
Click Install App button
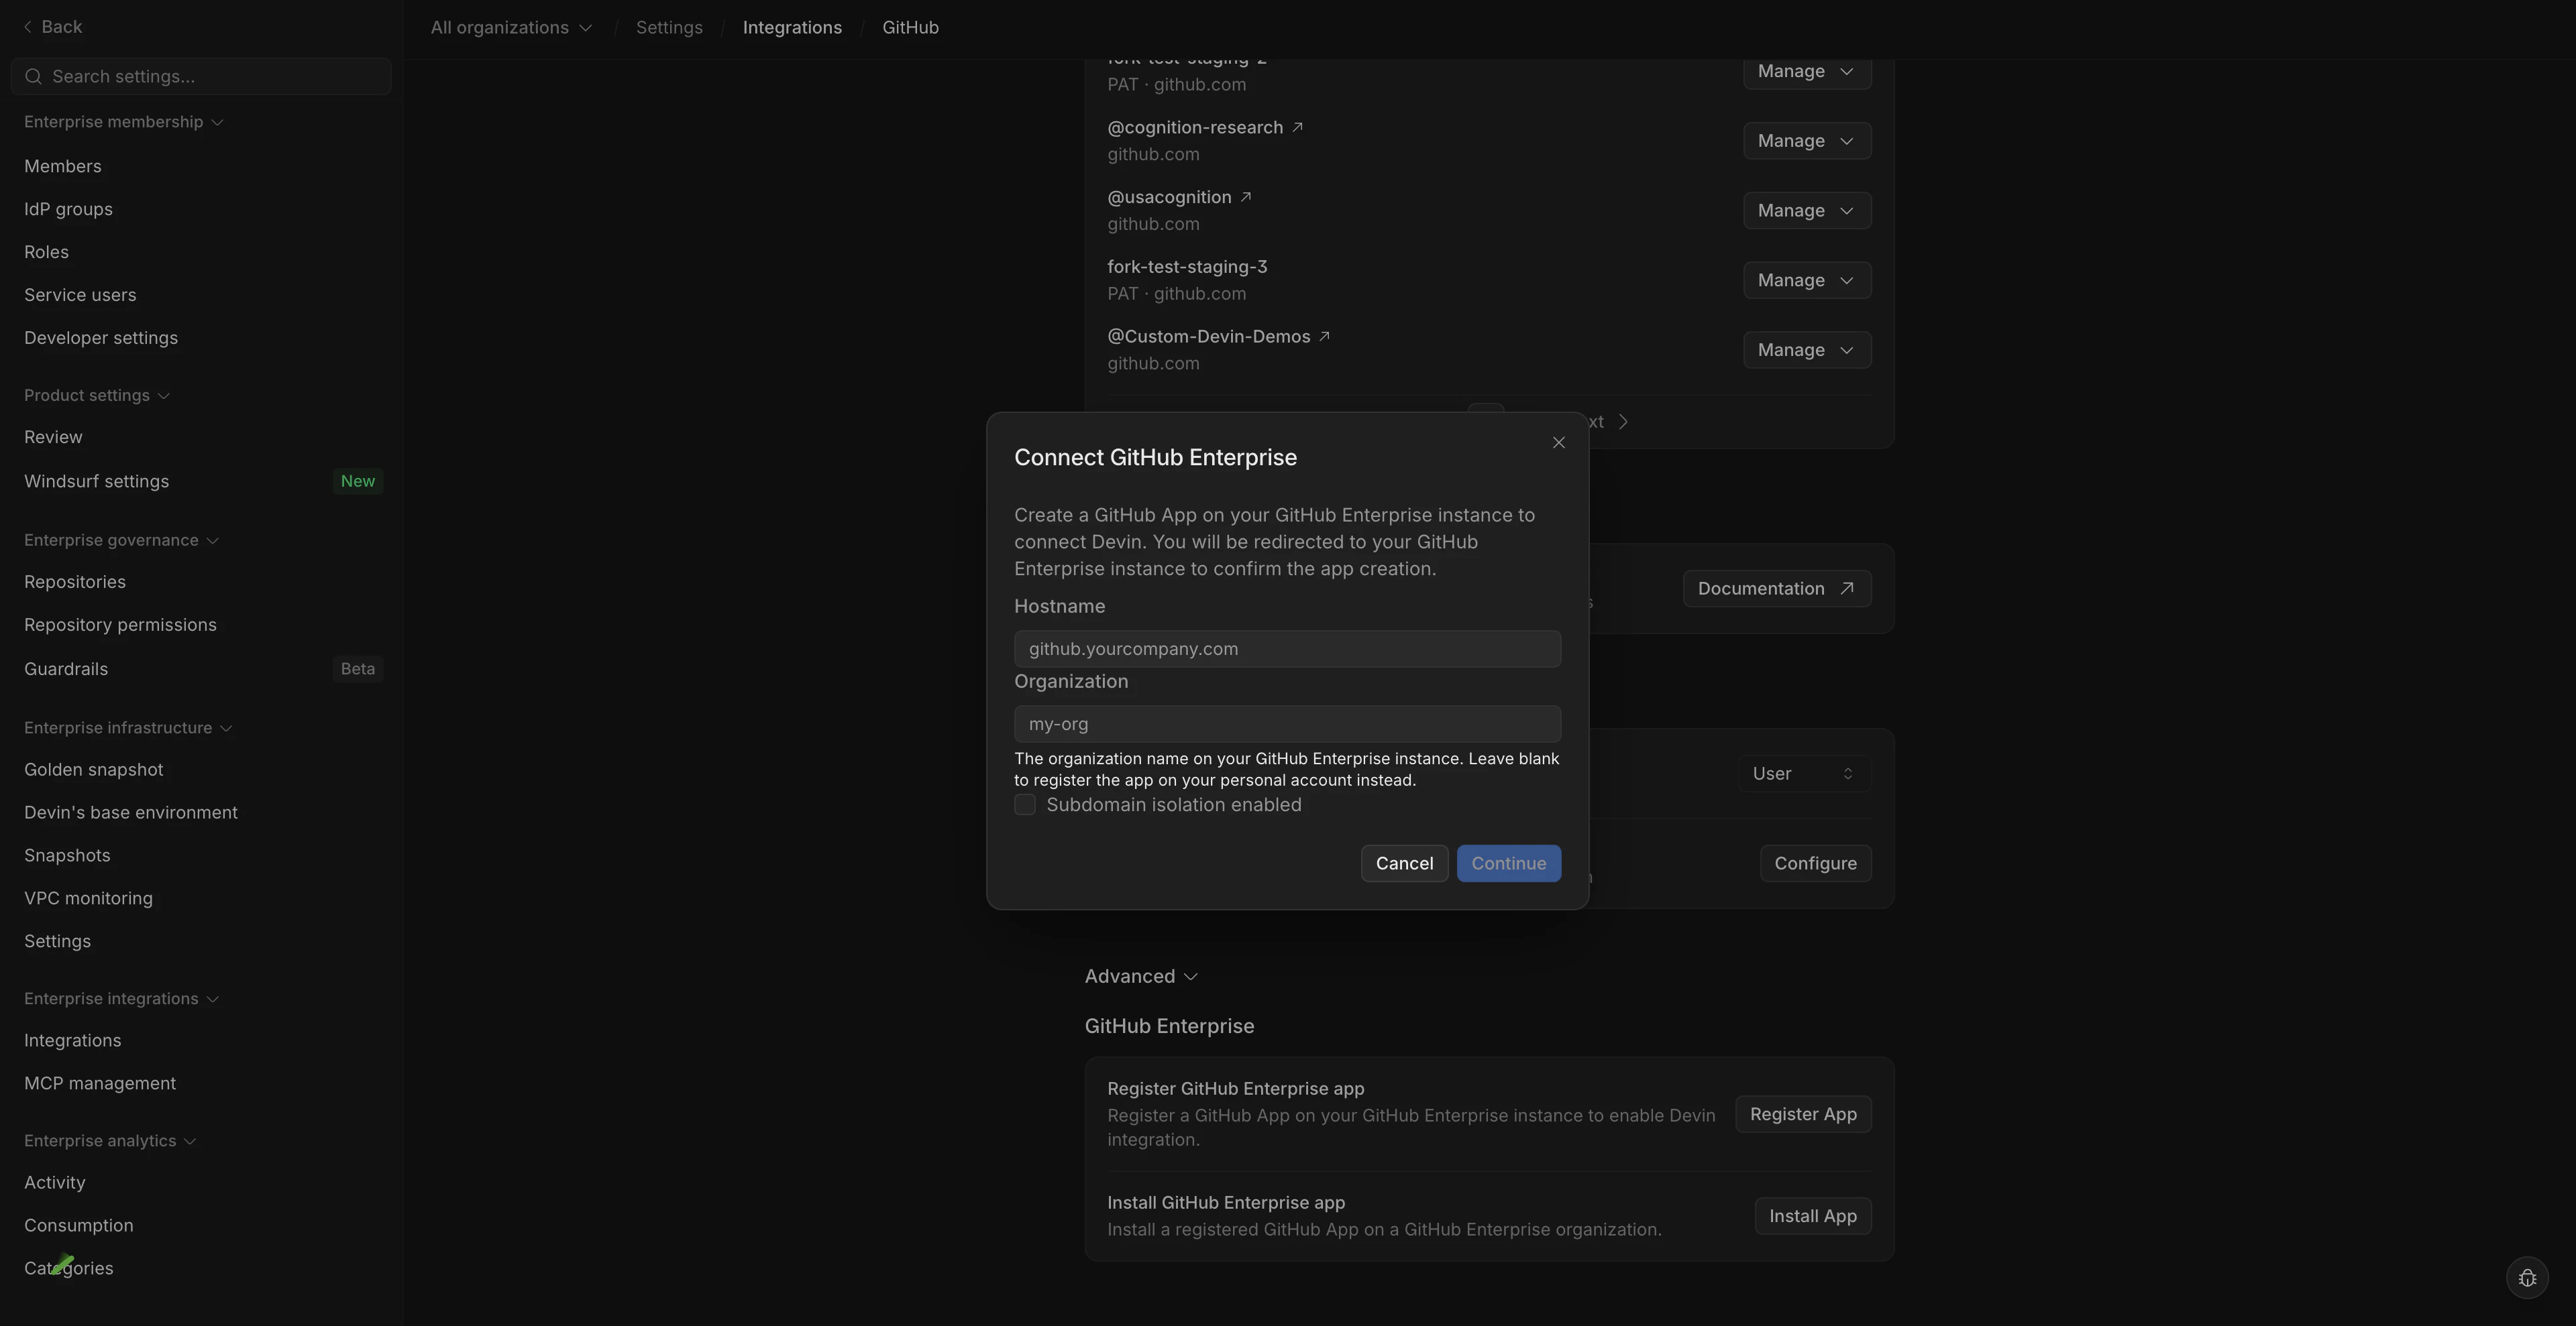coord(1812,1216)
